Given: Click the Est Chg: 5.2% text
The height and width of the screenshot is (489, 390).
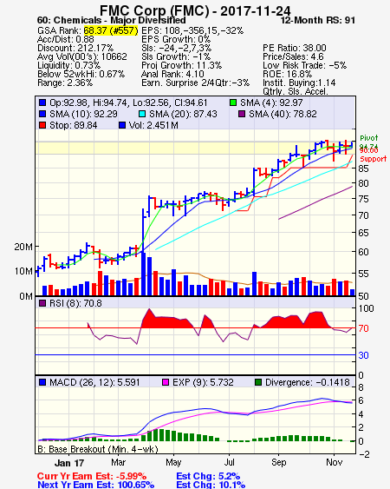Looking at the screenshot, I should (x=208, y=476).
